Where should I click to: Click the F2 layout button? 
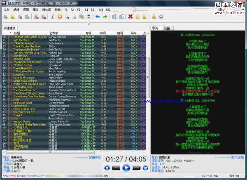(72, 9)
